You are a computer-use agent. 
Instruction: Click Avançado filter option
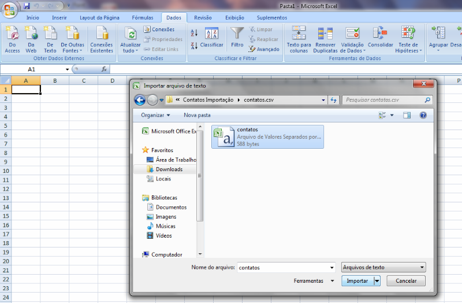tap(264, 49)
